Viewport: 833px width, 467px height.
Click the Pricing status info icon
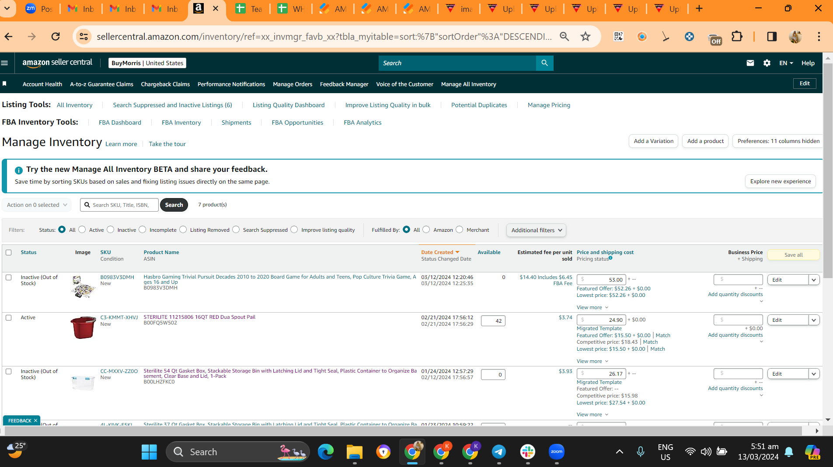pyautogui.click(x=610, y=258)
